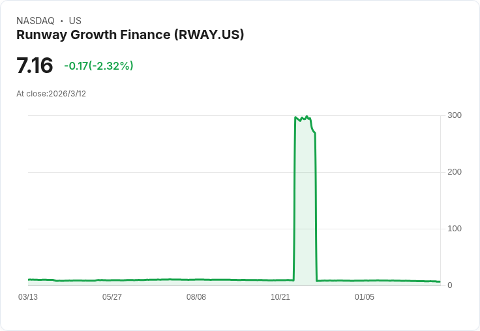The width and height of the screenshot is (480, 331).
Task: Click the 01/05 date on x-axis
Action: coord(365,297)
